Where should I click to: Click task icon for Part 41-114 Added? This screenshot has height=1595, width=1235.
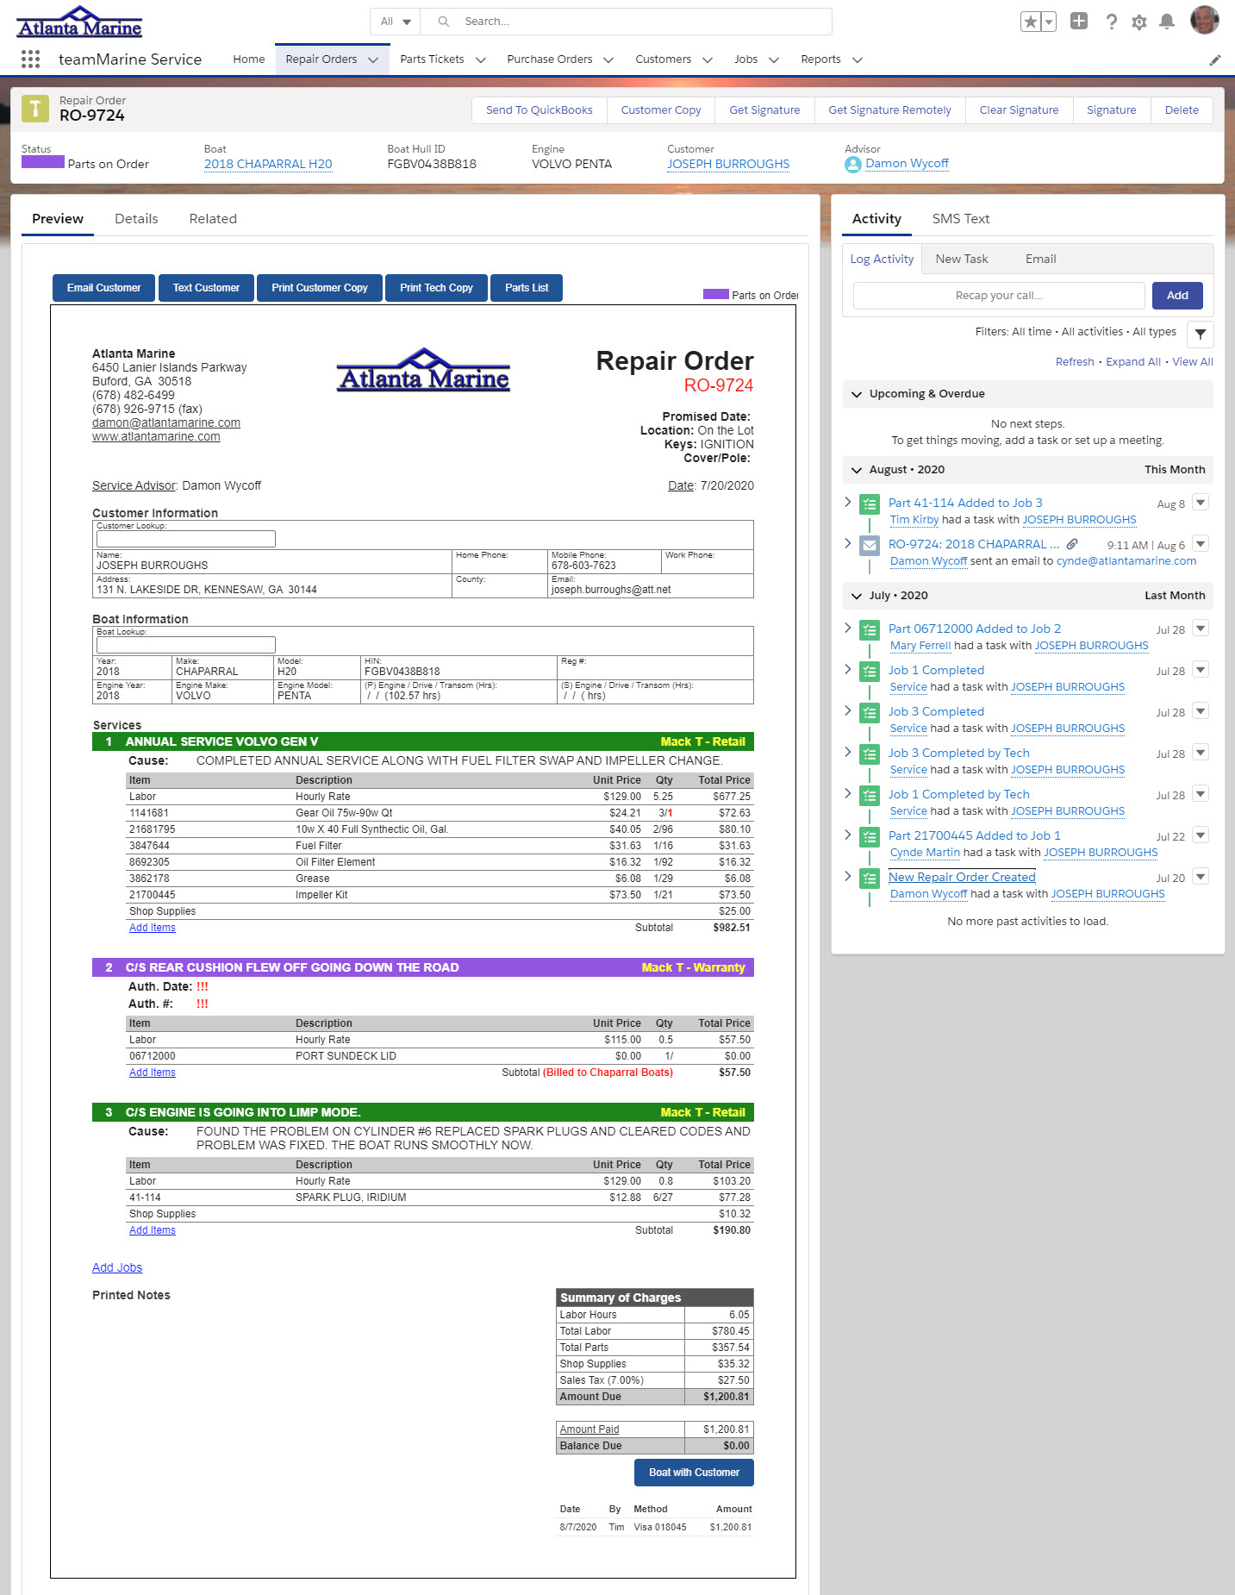870,504
